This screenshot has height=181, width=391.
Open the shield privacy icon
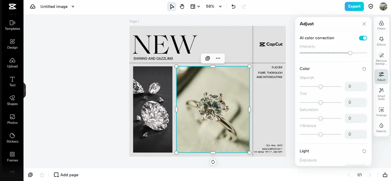click(371, 6)
